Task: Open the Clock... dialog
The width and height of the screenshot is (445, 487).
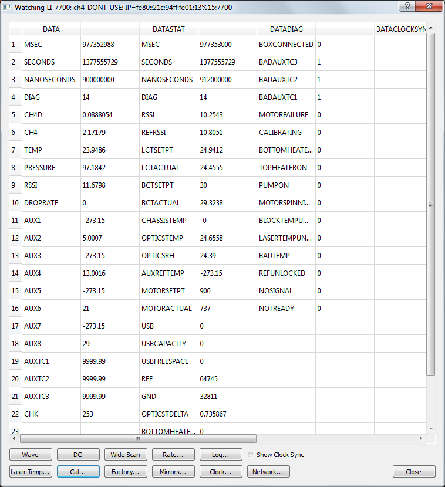Action: 221,472
